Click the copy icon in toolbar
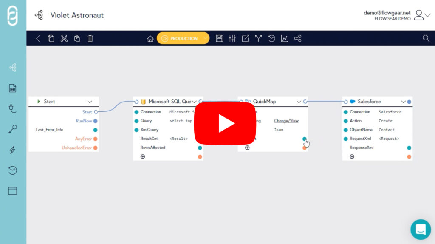This screenshot has width=435, height=244. 51,38
